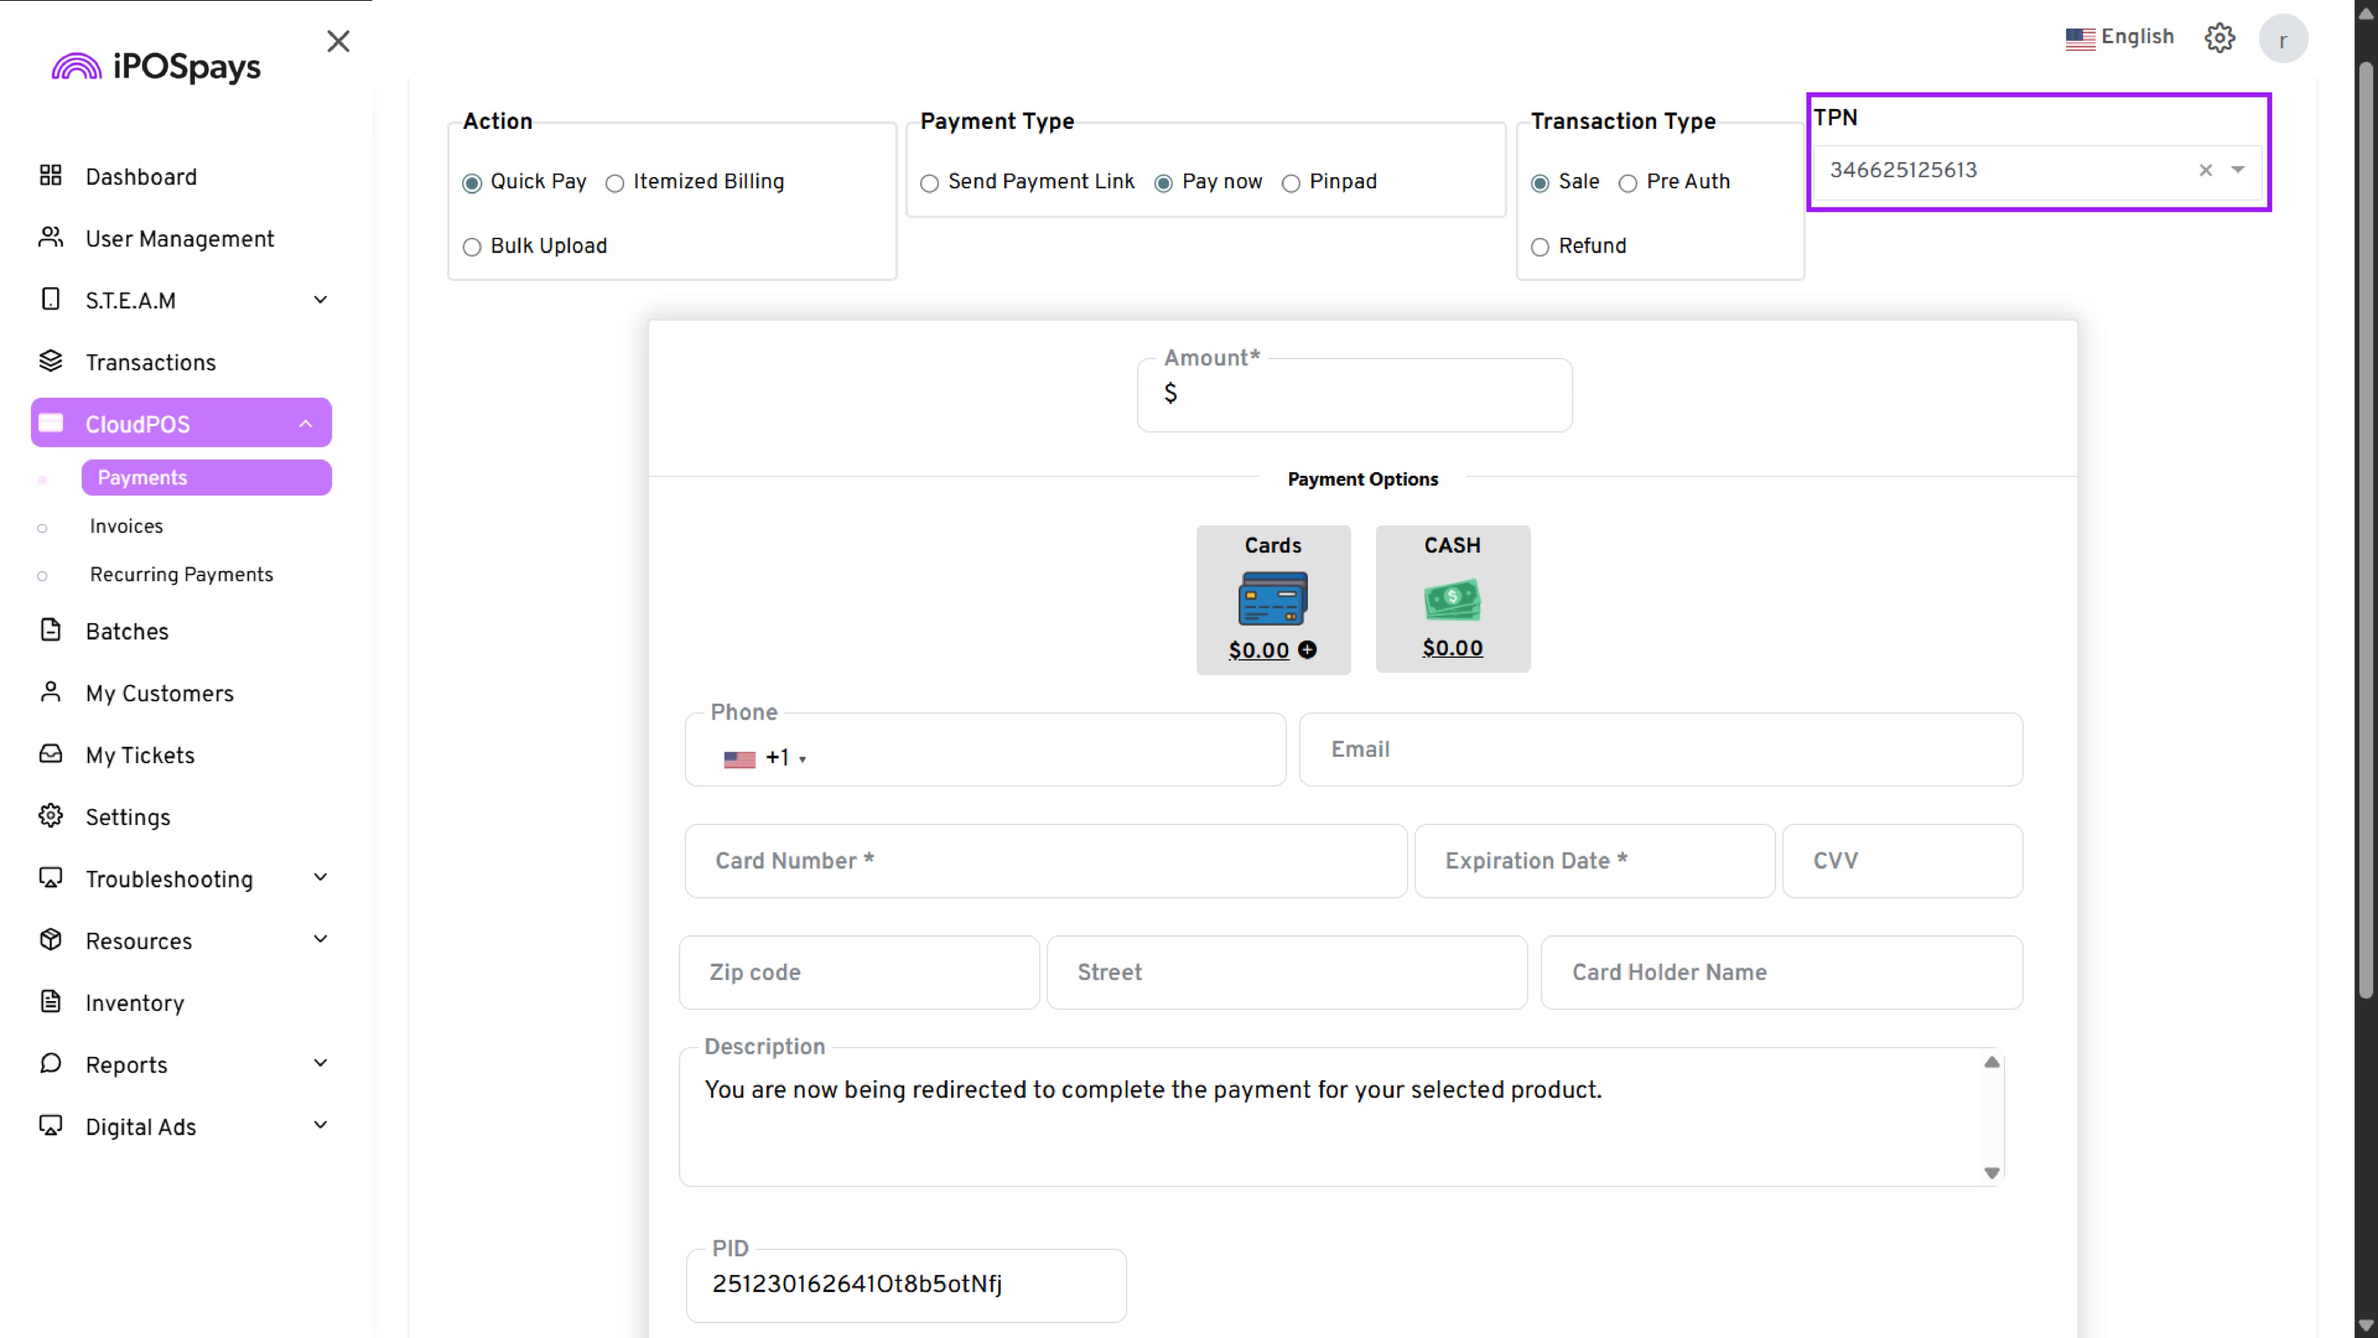Open Recurring Payments page
Image resolution: width=2378 pixels, height=1338 pixels.
pyautogui.click(x=181, y=574)
